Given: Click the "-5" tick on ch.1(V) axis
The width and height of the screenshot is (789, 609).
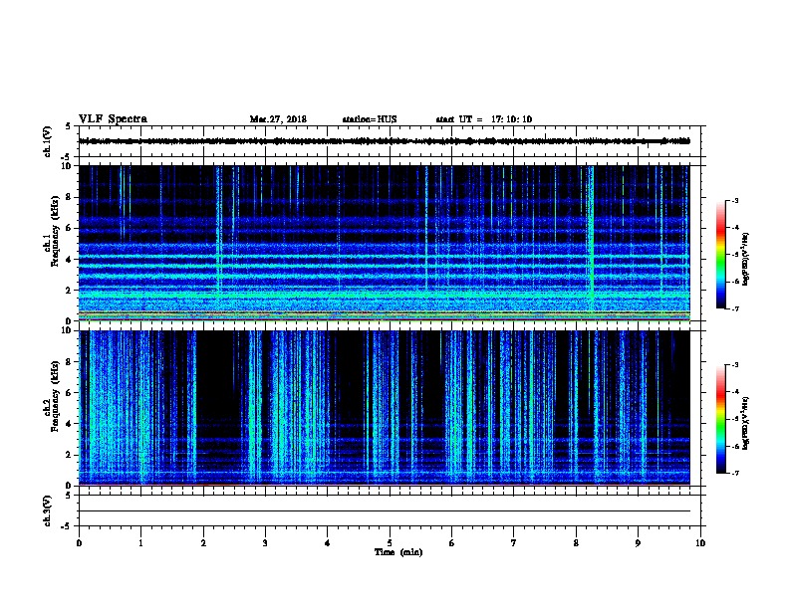Looking at the screenshot, I should coord(67,157).
